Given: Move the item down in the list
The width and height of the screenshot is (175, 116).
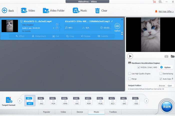Looking at the screenshot, I should click(122, 34).
